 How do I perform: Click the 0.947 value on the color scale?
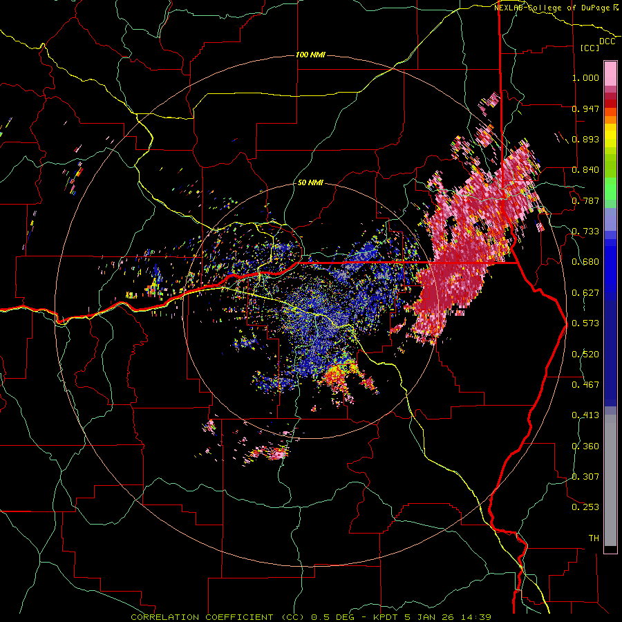[x=585, y=109]
